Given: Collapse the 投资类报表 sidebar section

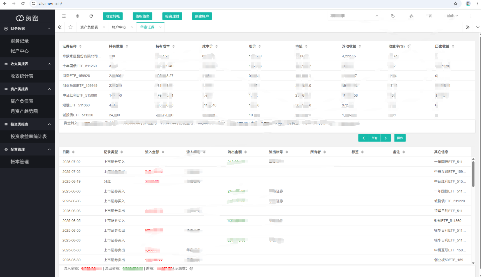Looking at the screenshot, I should point(49,124).
